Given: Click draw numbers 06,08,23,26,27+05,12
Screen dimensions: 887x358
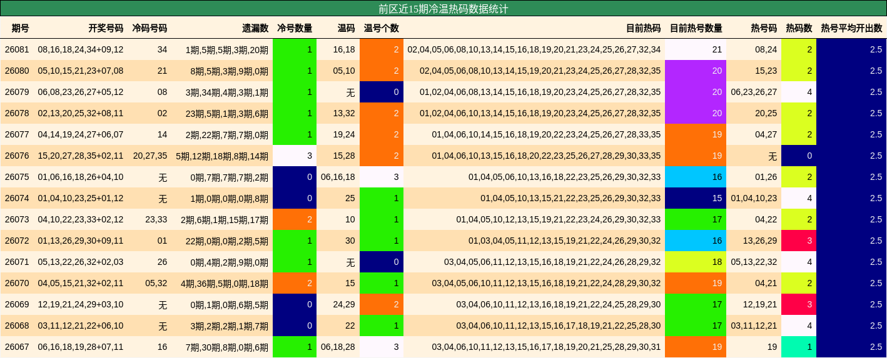Looking at the screenshot, I should 81,92.
